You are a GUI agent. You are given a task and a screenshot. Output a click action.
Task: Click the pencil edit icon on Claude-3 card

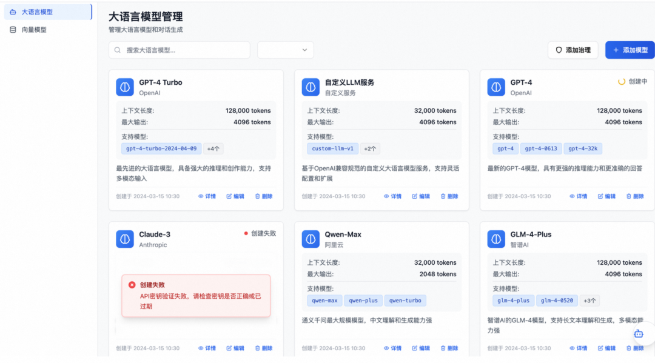coord(229,348)
